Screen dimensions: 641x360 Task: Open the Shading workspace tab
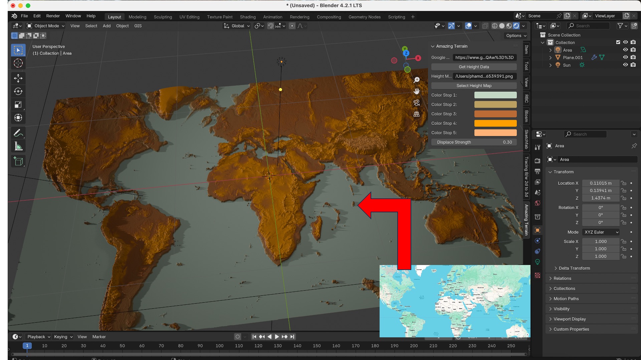pyautogui.click(x=247, y=17)
